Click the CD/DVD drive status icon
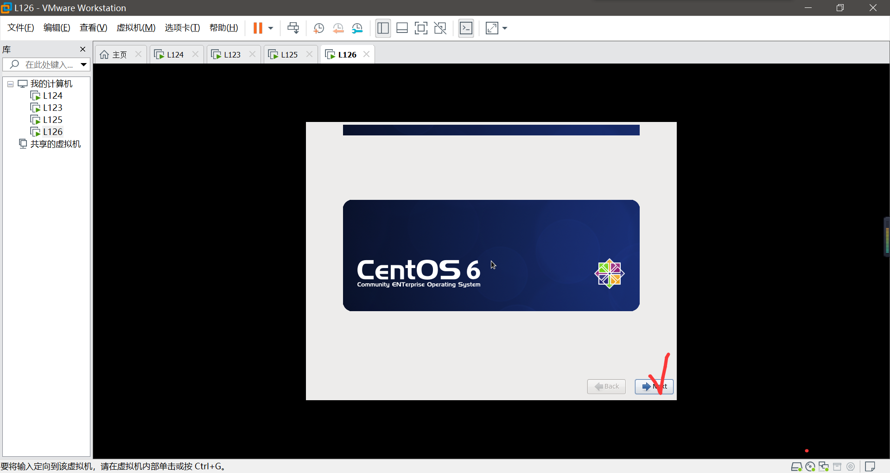Image resolution: width=890 pixels, height=473 pixels. (810, 467)
